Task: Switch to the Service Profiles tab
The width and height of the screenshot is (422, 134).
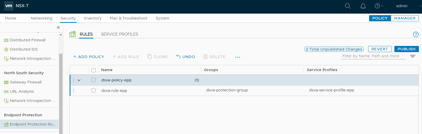Action: tap(119, 34)
